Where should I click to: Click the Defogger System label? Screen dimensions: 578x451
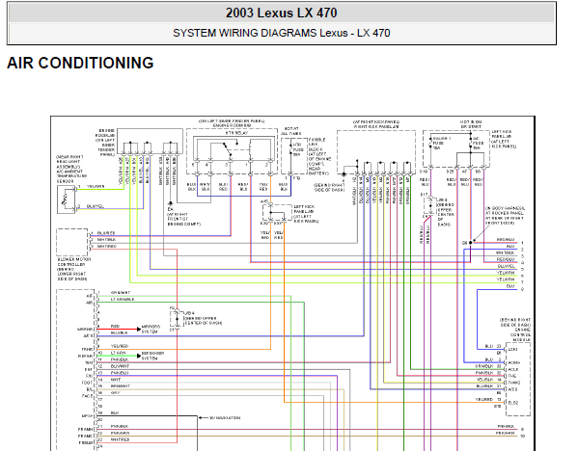pyautogui.click(x=152, y=356)
